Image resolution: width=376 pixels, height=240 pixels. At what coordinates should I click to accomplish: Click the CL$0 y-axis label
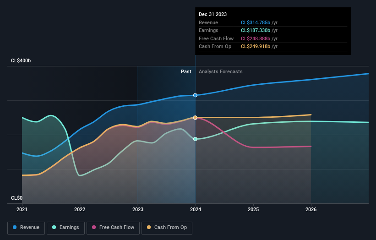pyautogui.click(x=16, y=198)
